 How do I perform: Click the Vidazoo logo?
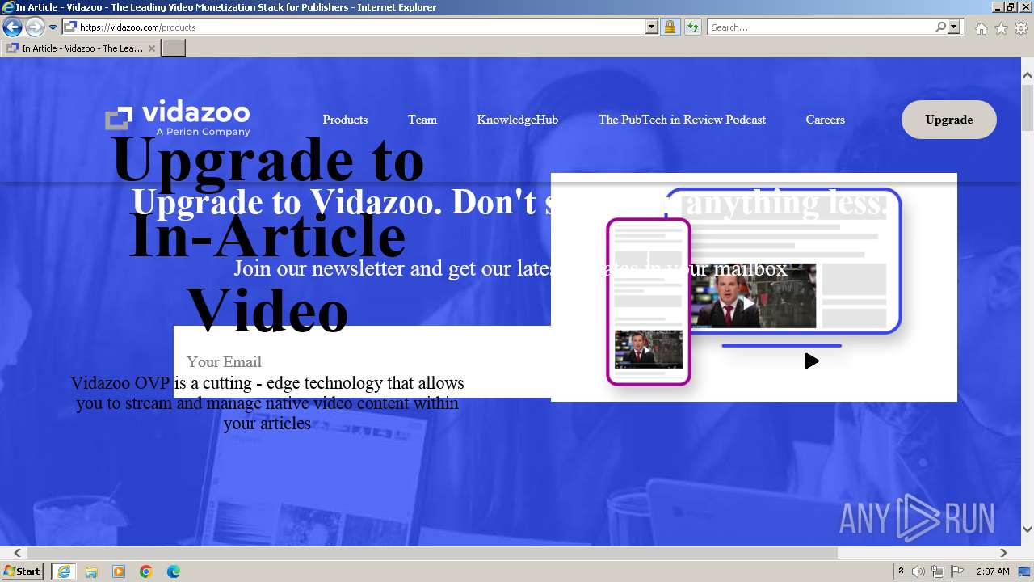(x=178, y=119)
